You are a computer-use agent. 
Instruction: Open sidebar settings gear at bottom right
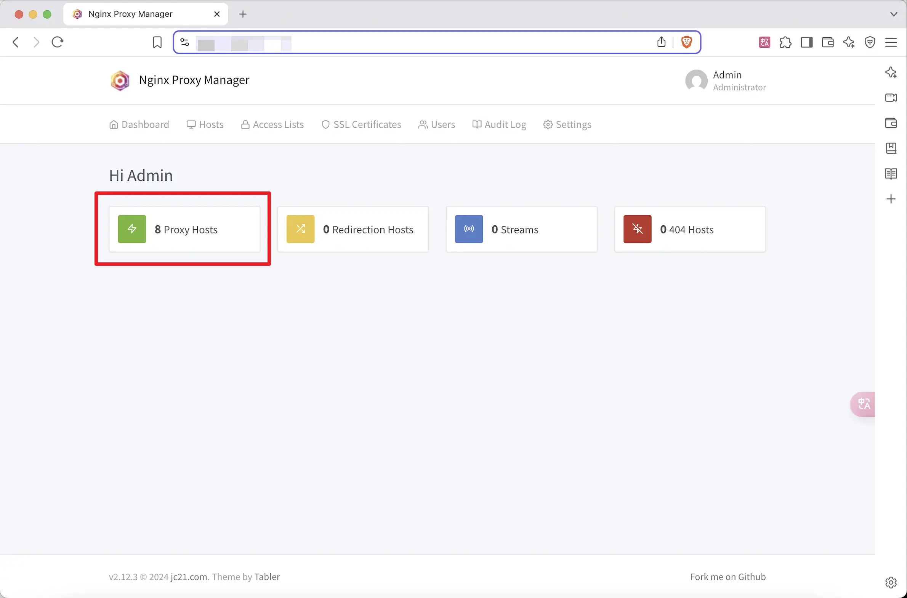(891, 582)
